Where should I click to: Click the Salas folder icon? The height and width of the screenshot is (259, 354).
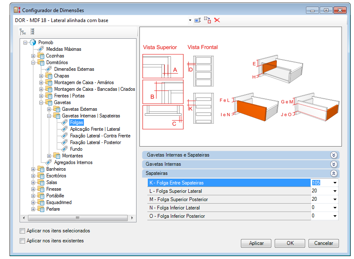coord(41,182)
